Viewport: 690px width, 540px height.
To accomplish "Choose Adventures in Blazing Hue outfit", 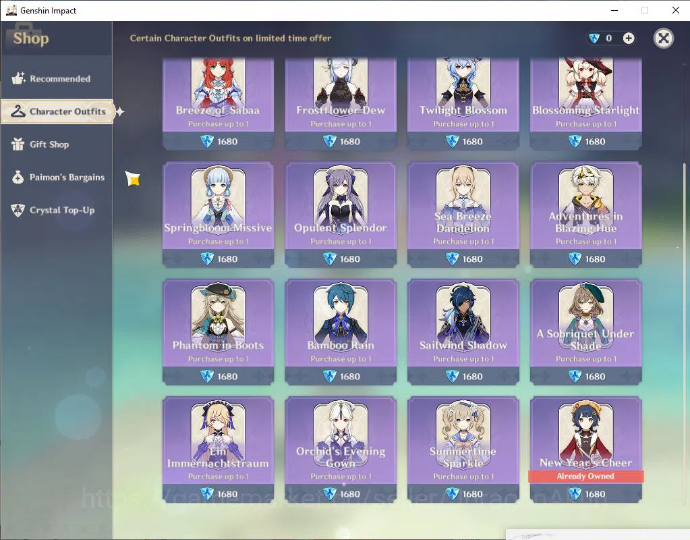I will coord(585,215).
